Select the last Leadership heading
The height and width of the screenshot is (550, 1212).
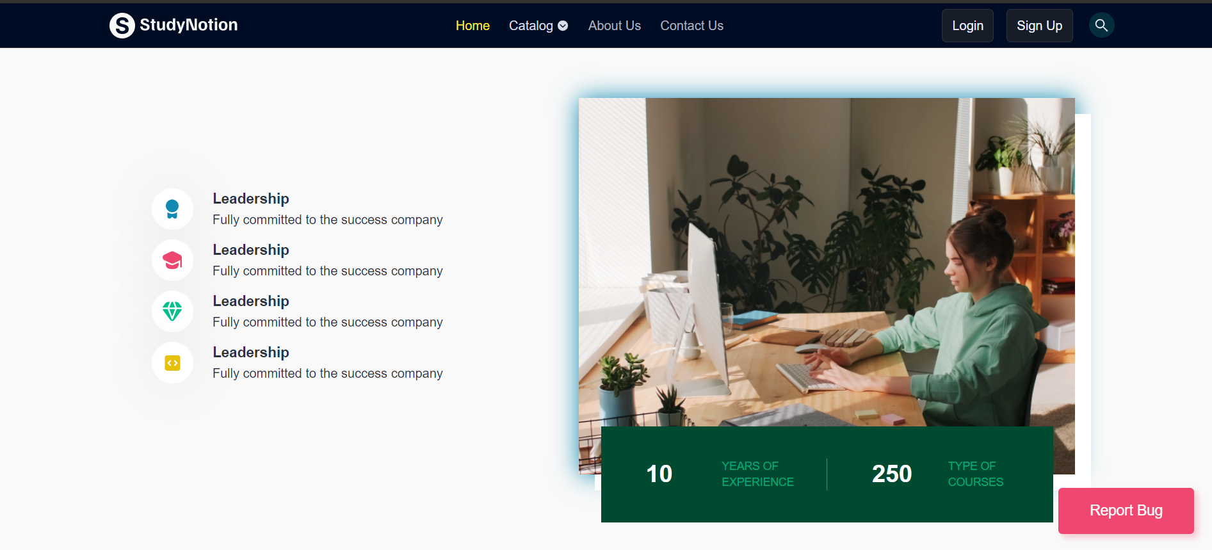[251, 352]
